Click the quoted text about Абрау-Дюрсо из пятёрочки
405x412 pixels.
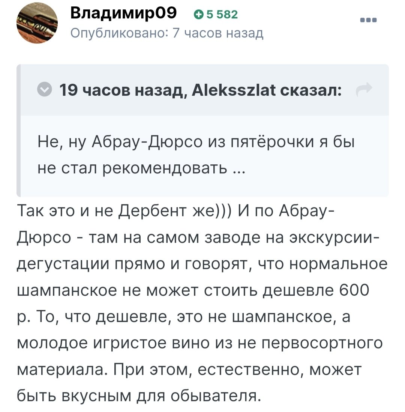pos(196,155)
